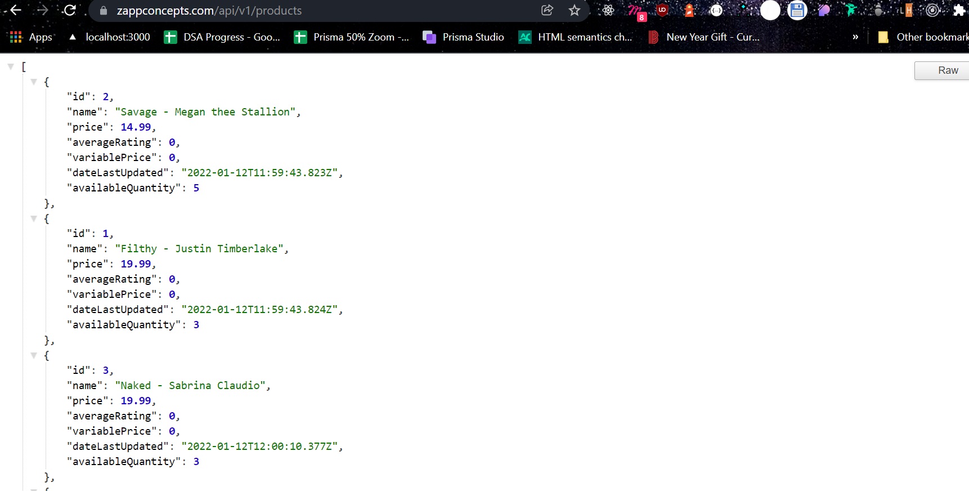This screenshot has width=969, height=491.
Task: Open the floppy disk save extension
Action: 797,10
